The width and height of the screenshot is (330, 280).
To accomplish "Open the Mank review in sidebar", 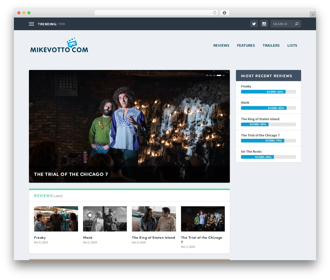I will tap(245, 103).
